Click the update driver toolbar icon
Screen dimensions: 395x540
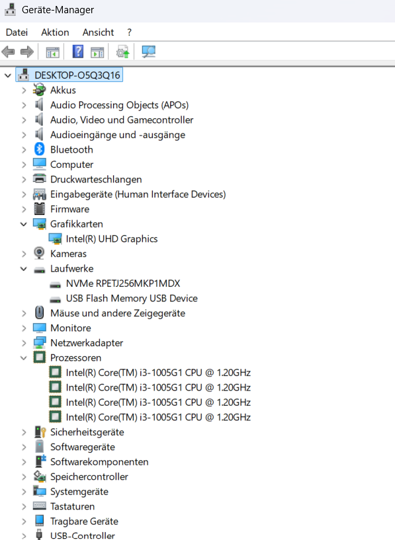point(122,52)
